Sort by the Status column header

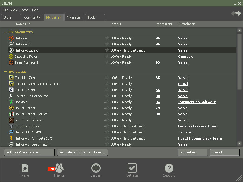pyautogui.click(x=116, y=24)
